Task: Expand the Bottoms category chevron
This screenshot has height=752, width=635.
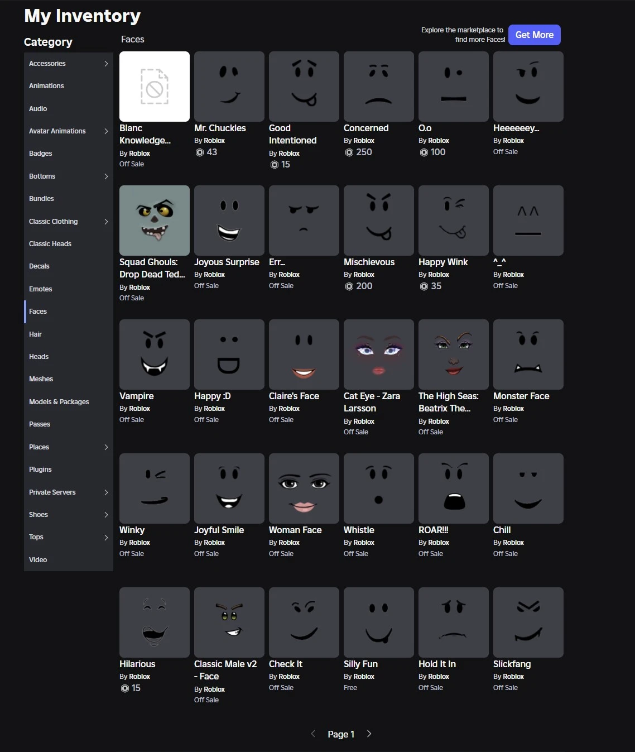Action: pos(106,176)
